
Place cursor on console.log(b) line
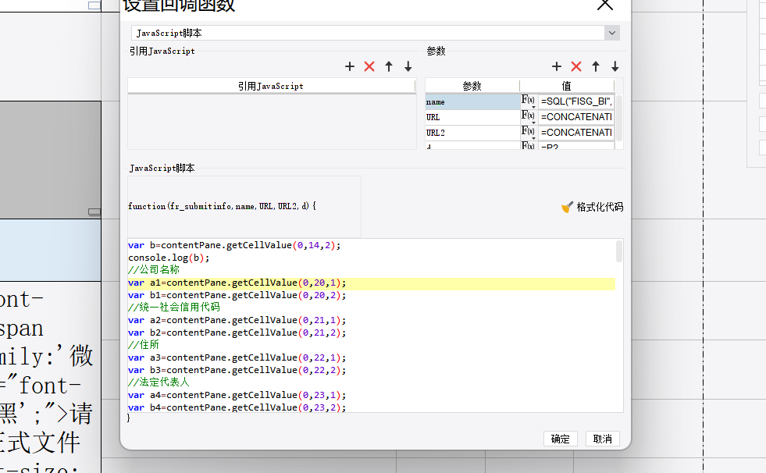pyautogui.click(x=169, y=258)
